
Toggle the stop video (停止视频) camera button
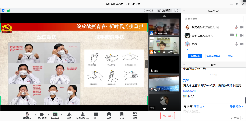(42, 116)
